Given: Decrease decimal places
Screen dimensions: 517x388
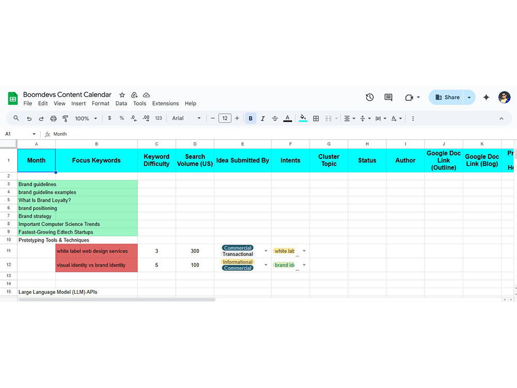Looking at the screenshot, I should [133, 118].
